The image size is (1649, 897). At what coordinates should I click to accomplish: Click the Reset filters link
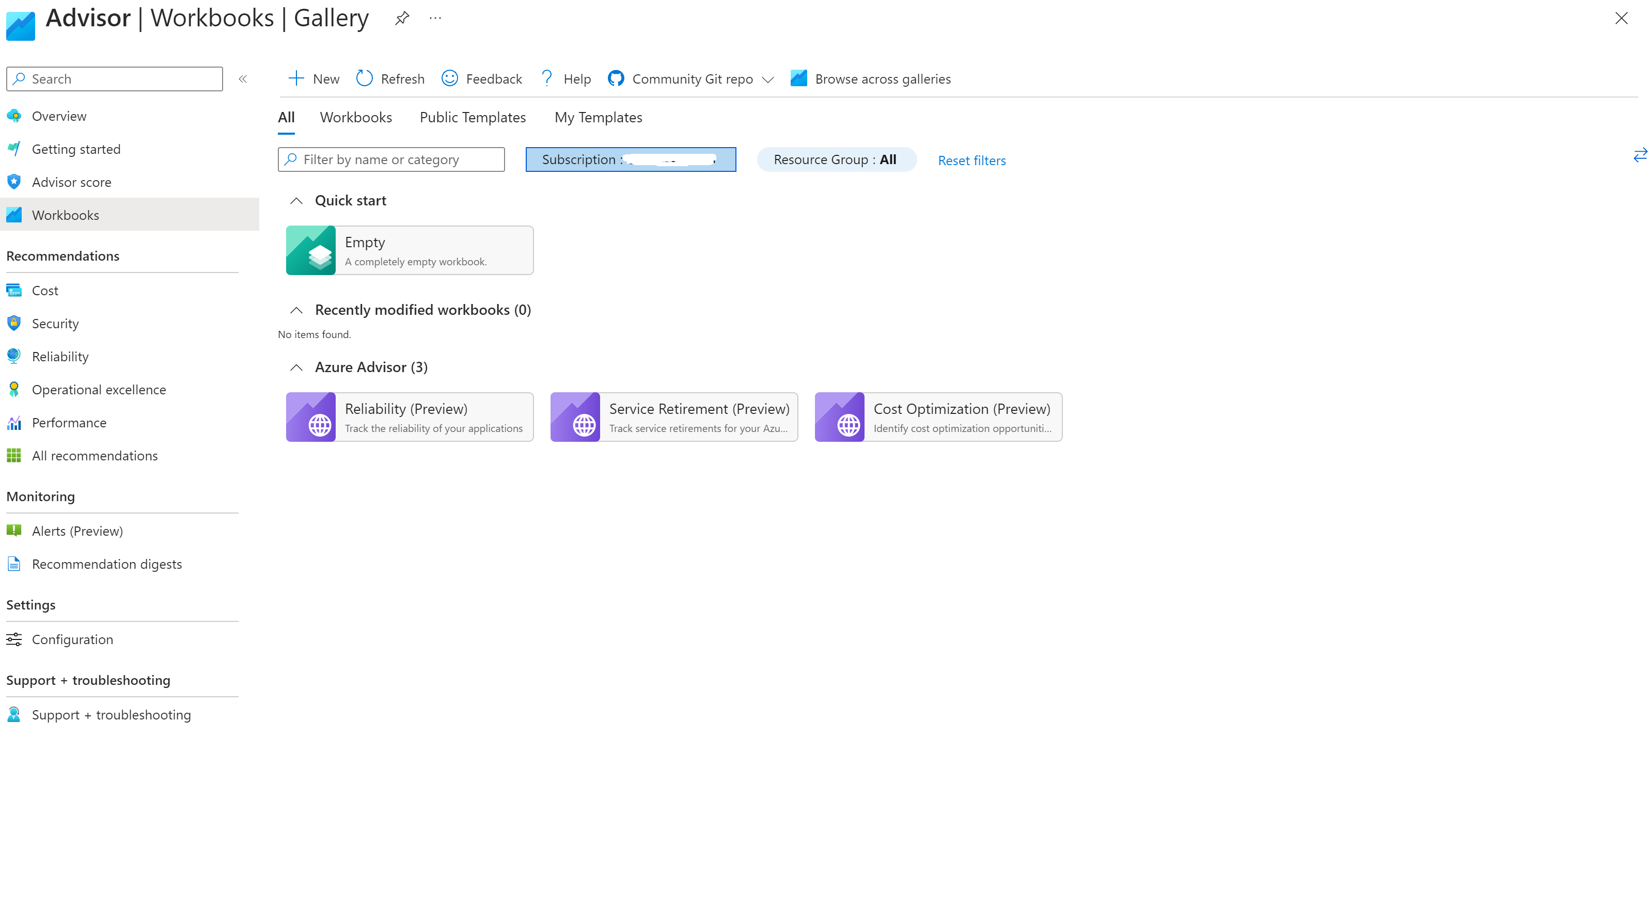(971, 161)
